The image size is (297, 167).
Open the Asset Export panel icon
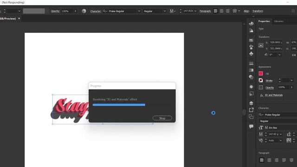251,110
